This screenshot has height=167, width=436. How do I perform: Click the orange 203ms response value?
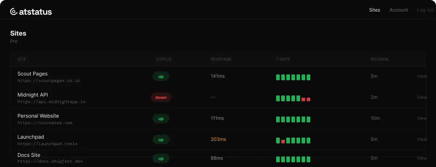point(218,139)
